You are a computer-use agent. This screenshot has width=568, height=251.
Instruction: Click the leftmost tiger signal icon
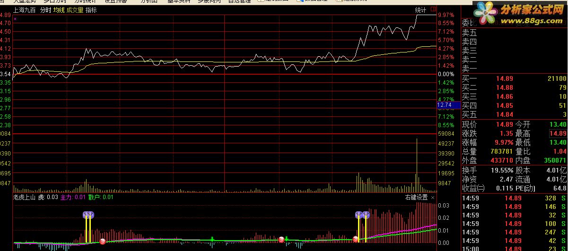pos(86,215)
